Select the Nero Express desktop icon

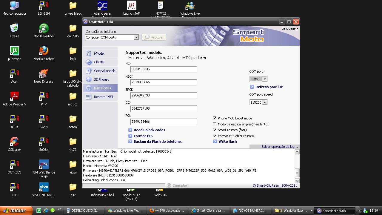[x=44, y=76]
